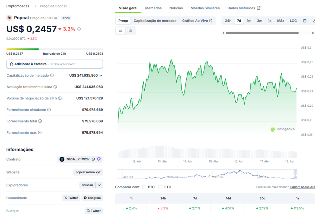
Task: Open Visão geral tab
Action: [x=128, y=8]
